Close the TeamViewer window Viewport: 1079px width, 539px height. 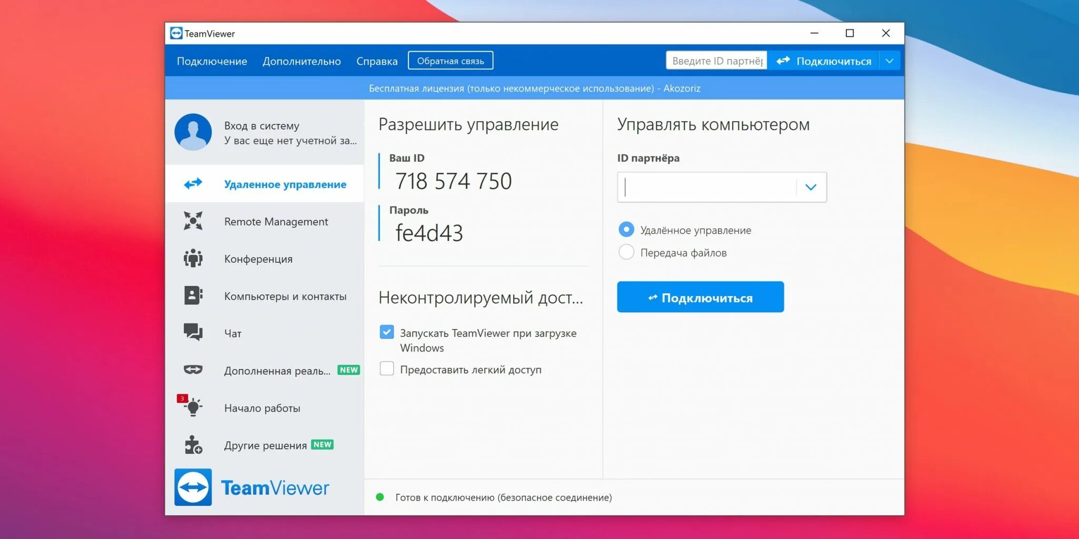tap(886, 33)
